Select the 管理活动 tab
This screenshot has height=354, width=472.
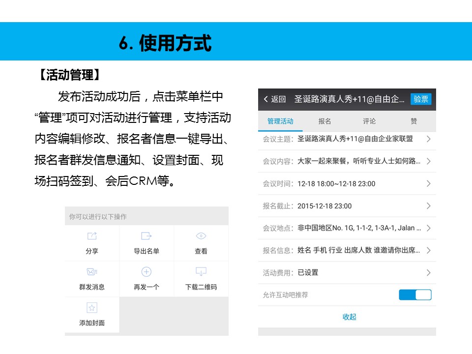click(280, 121)
